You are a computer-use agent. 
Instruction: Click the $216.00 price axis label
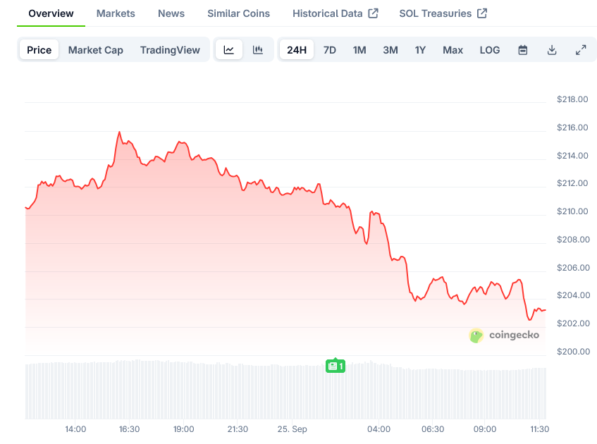pos(572,128)
